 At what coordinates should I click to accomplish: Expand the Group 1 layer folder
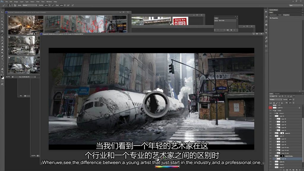tap(275, 113)
